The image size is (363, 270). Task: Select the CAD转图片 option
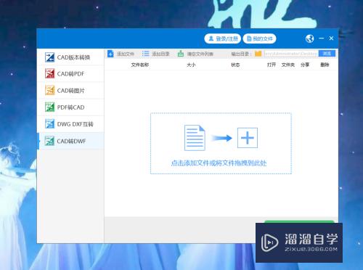[70, 91]
